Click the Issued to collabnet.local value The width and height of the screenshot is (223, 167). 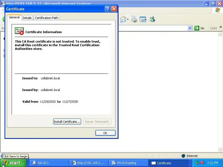[50, 78]
